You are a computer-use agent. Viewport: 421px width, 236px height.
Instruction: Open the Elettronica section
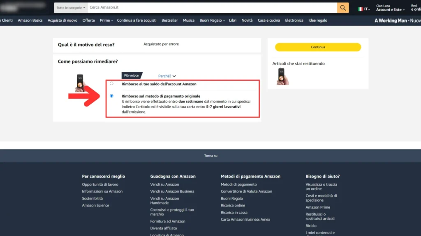[294, 20]
